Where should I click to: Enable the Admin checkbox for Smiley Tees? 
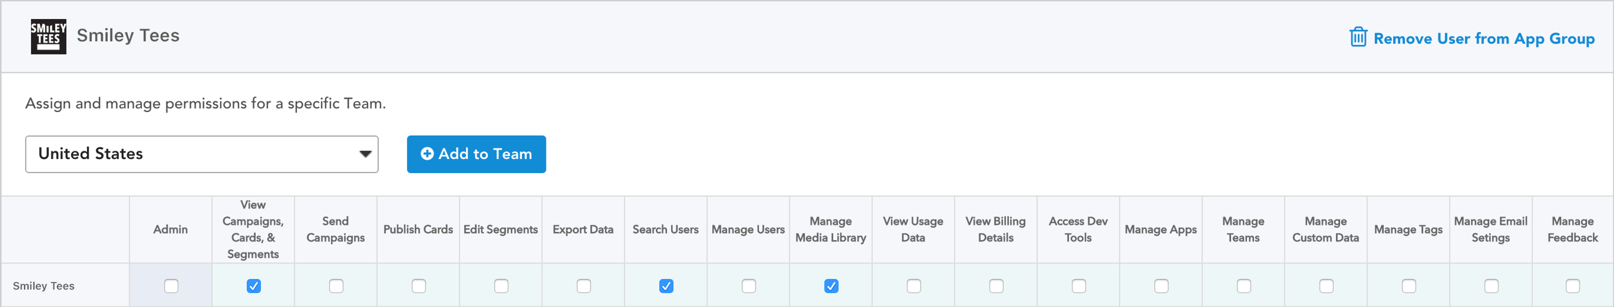point(171,286)
